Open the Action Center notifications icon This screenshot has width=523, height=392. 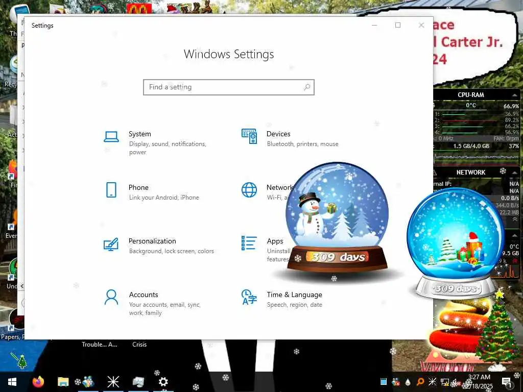[507, 382]
